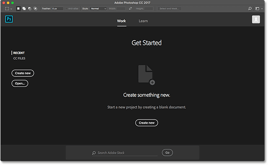Click the swap width and height icon

click(130, 8)
